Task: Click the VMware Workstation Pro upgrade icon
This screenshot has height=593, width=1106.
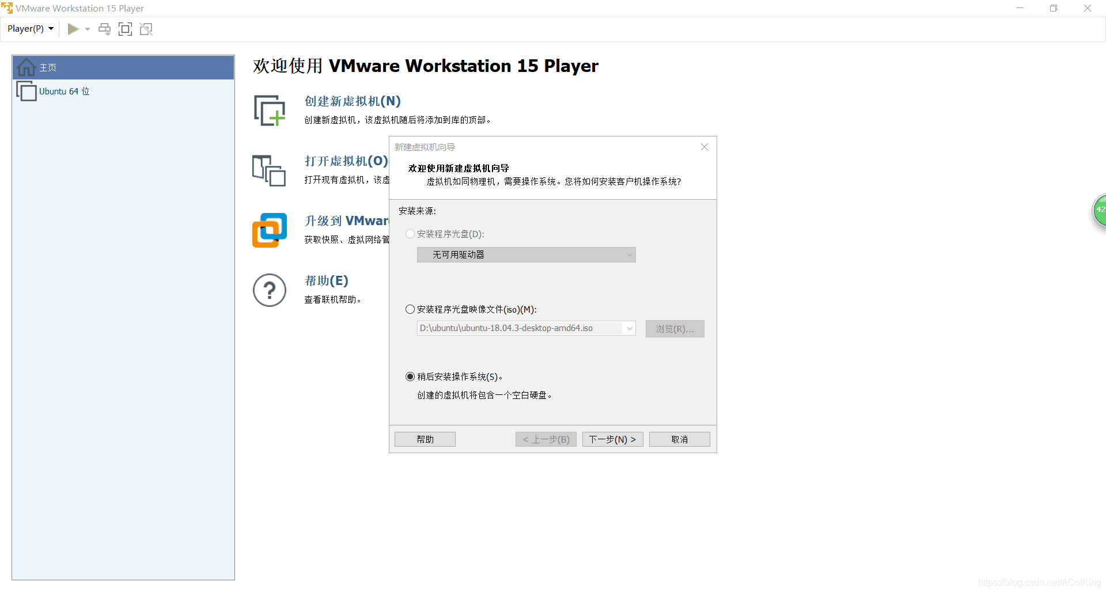Action: point(269,230)
